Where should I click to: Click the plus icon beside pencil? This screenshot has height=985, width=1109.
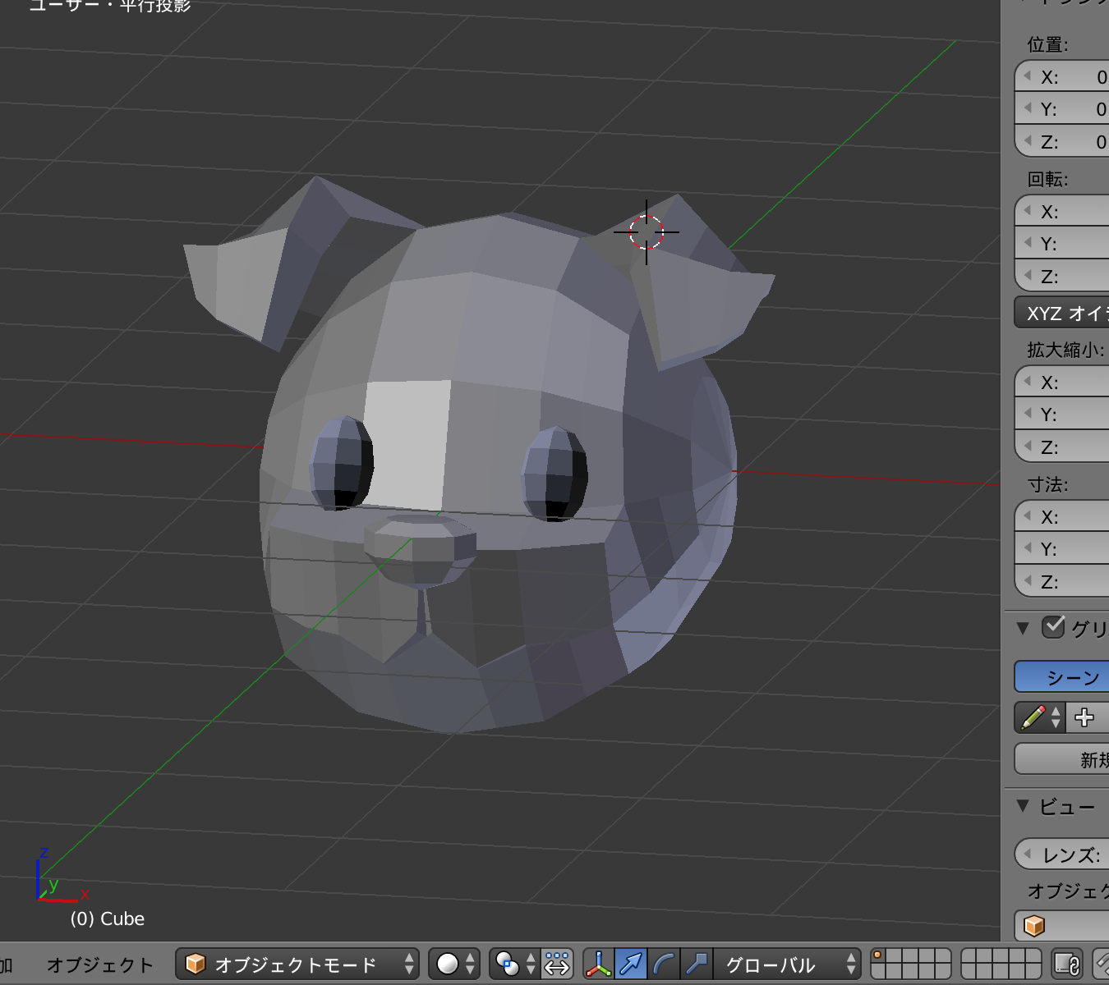(x=1084, y=717)
